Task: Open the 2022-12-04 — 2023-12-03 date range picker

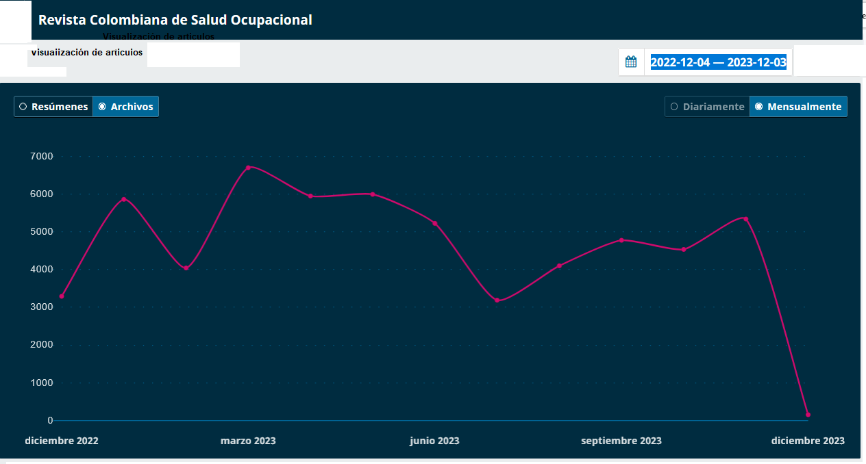Action: click(718, 62)
